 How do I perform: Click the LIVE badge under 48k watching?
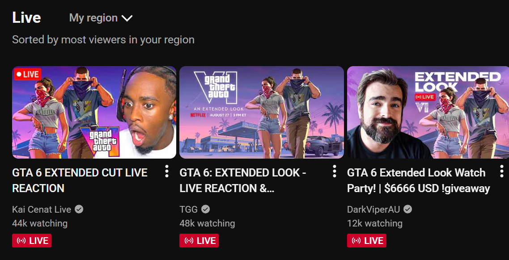[x=199, y=240]
